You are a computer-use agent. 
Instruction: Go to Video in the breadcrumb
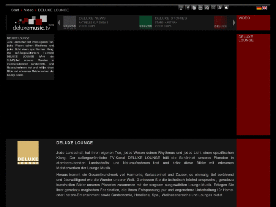(28, 10)
